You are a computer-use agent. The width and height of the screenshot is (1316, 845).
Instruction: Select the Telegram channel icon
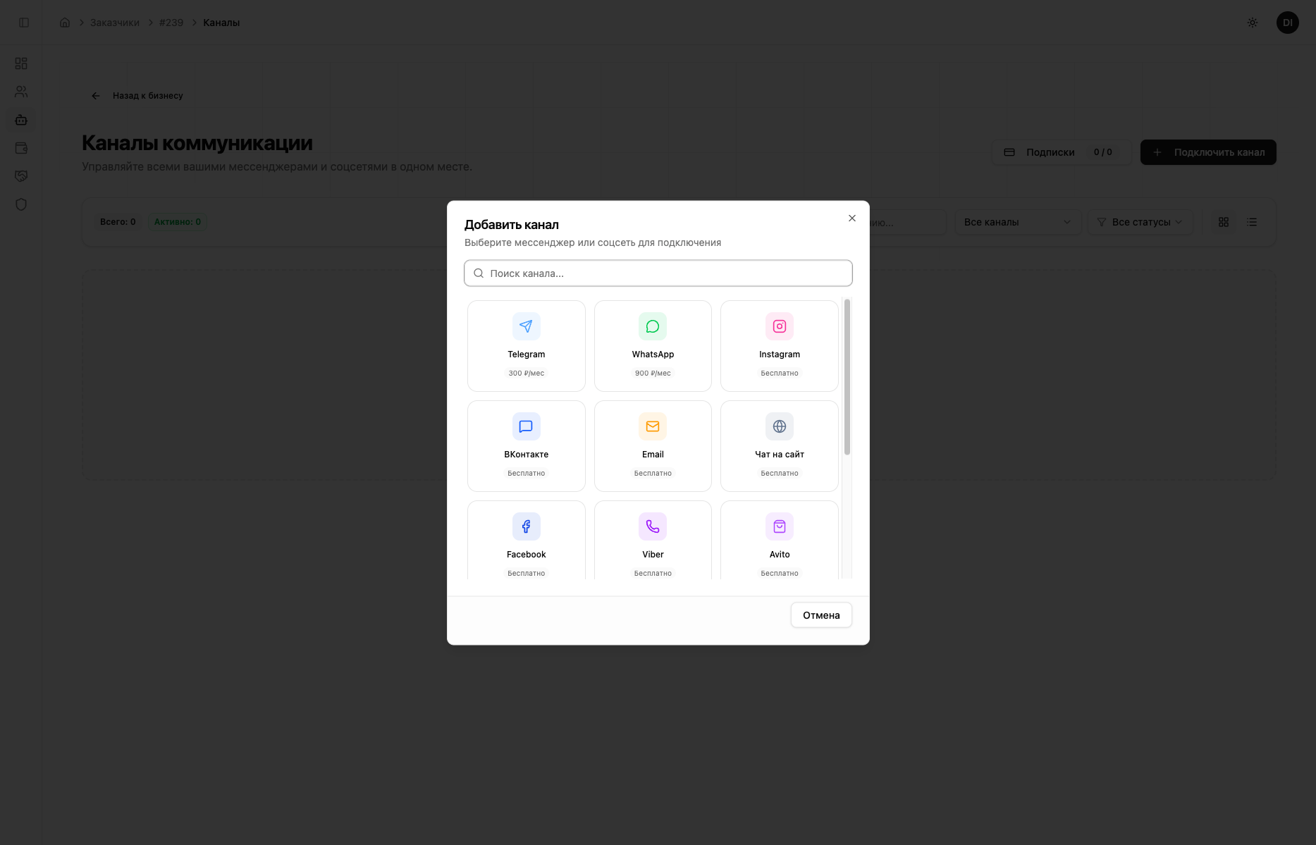coord(526,326)
